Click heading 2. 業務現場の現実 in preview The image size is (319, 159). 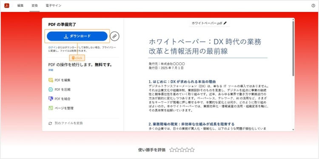tap(191, 124)
